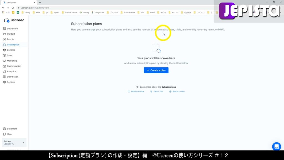The width and height of the screenshot is (284, 160).
Task: Open Content section label
Action: [x=11, y=34]
